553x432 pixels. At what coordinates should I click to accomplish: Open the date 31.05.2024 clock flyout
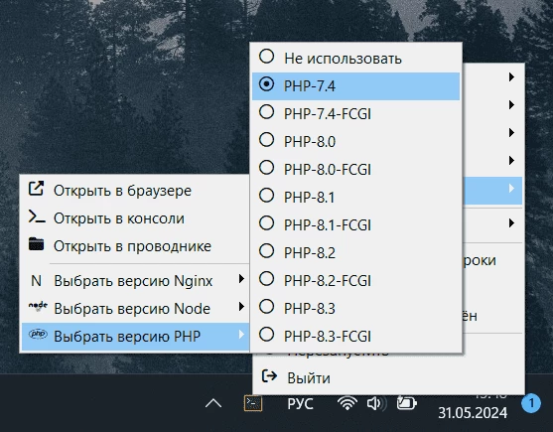[x=473, y=412]
